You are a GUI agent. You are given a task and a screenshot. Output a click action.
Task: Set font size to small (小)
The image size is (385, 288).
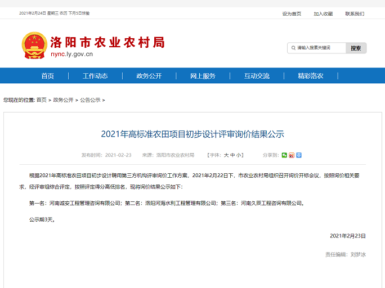(239, 155)
